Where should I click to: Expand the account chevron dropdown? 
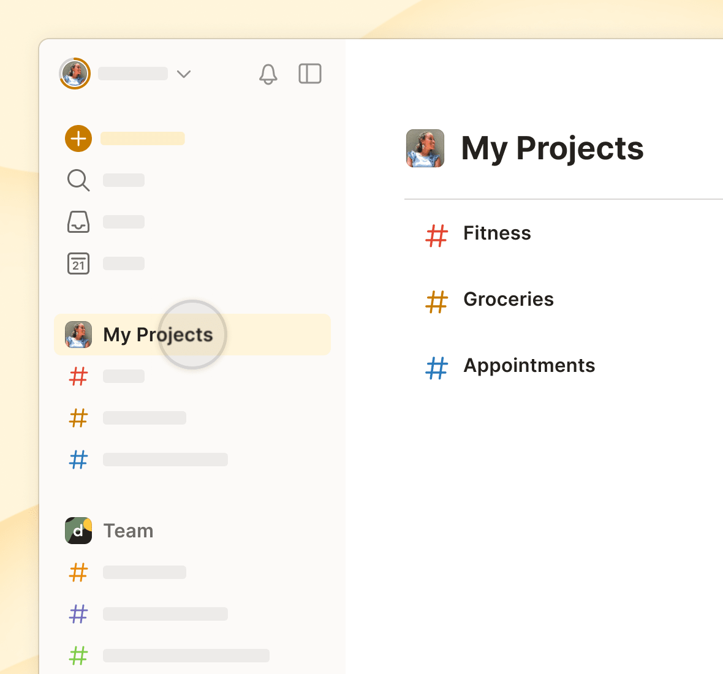pos(184,74)
